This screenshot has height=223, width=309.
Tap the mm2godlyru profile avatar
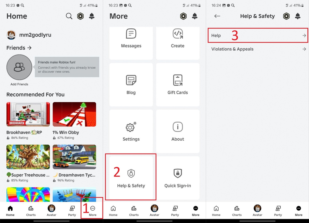pyautogui.click(x=11, y=35)
